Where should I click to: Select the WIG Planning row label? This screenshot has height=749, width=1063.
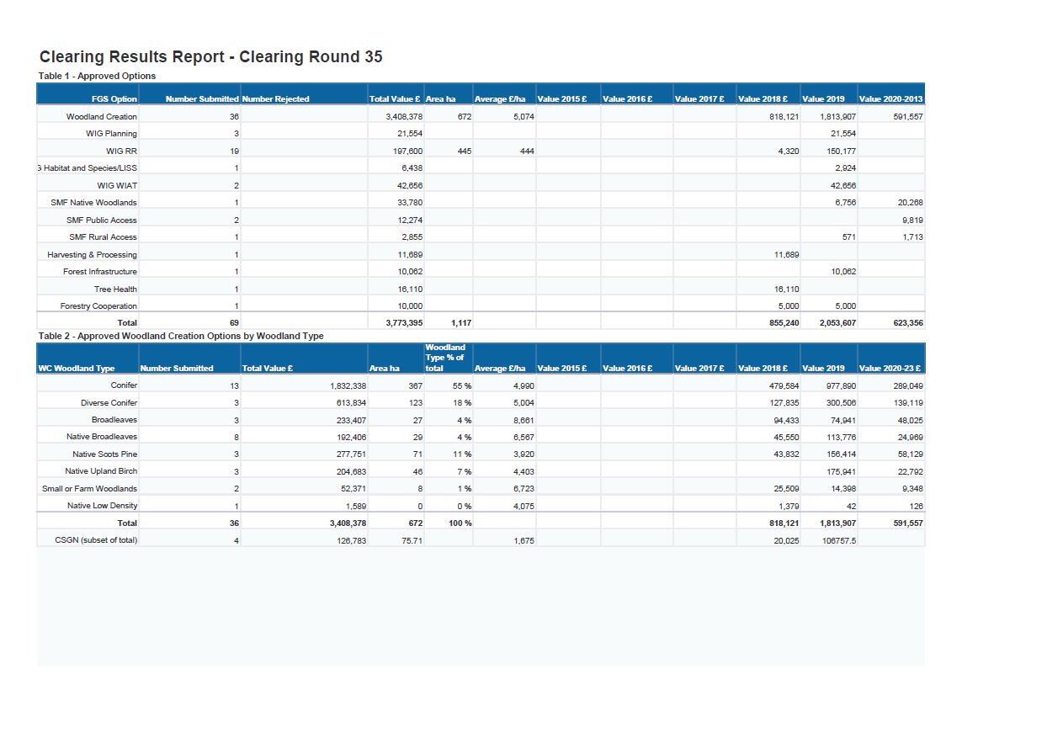111,134
